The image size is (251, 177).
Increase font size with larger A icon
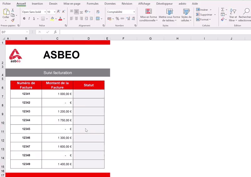(59, 12)
